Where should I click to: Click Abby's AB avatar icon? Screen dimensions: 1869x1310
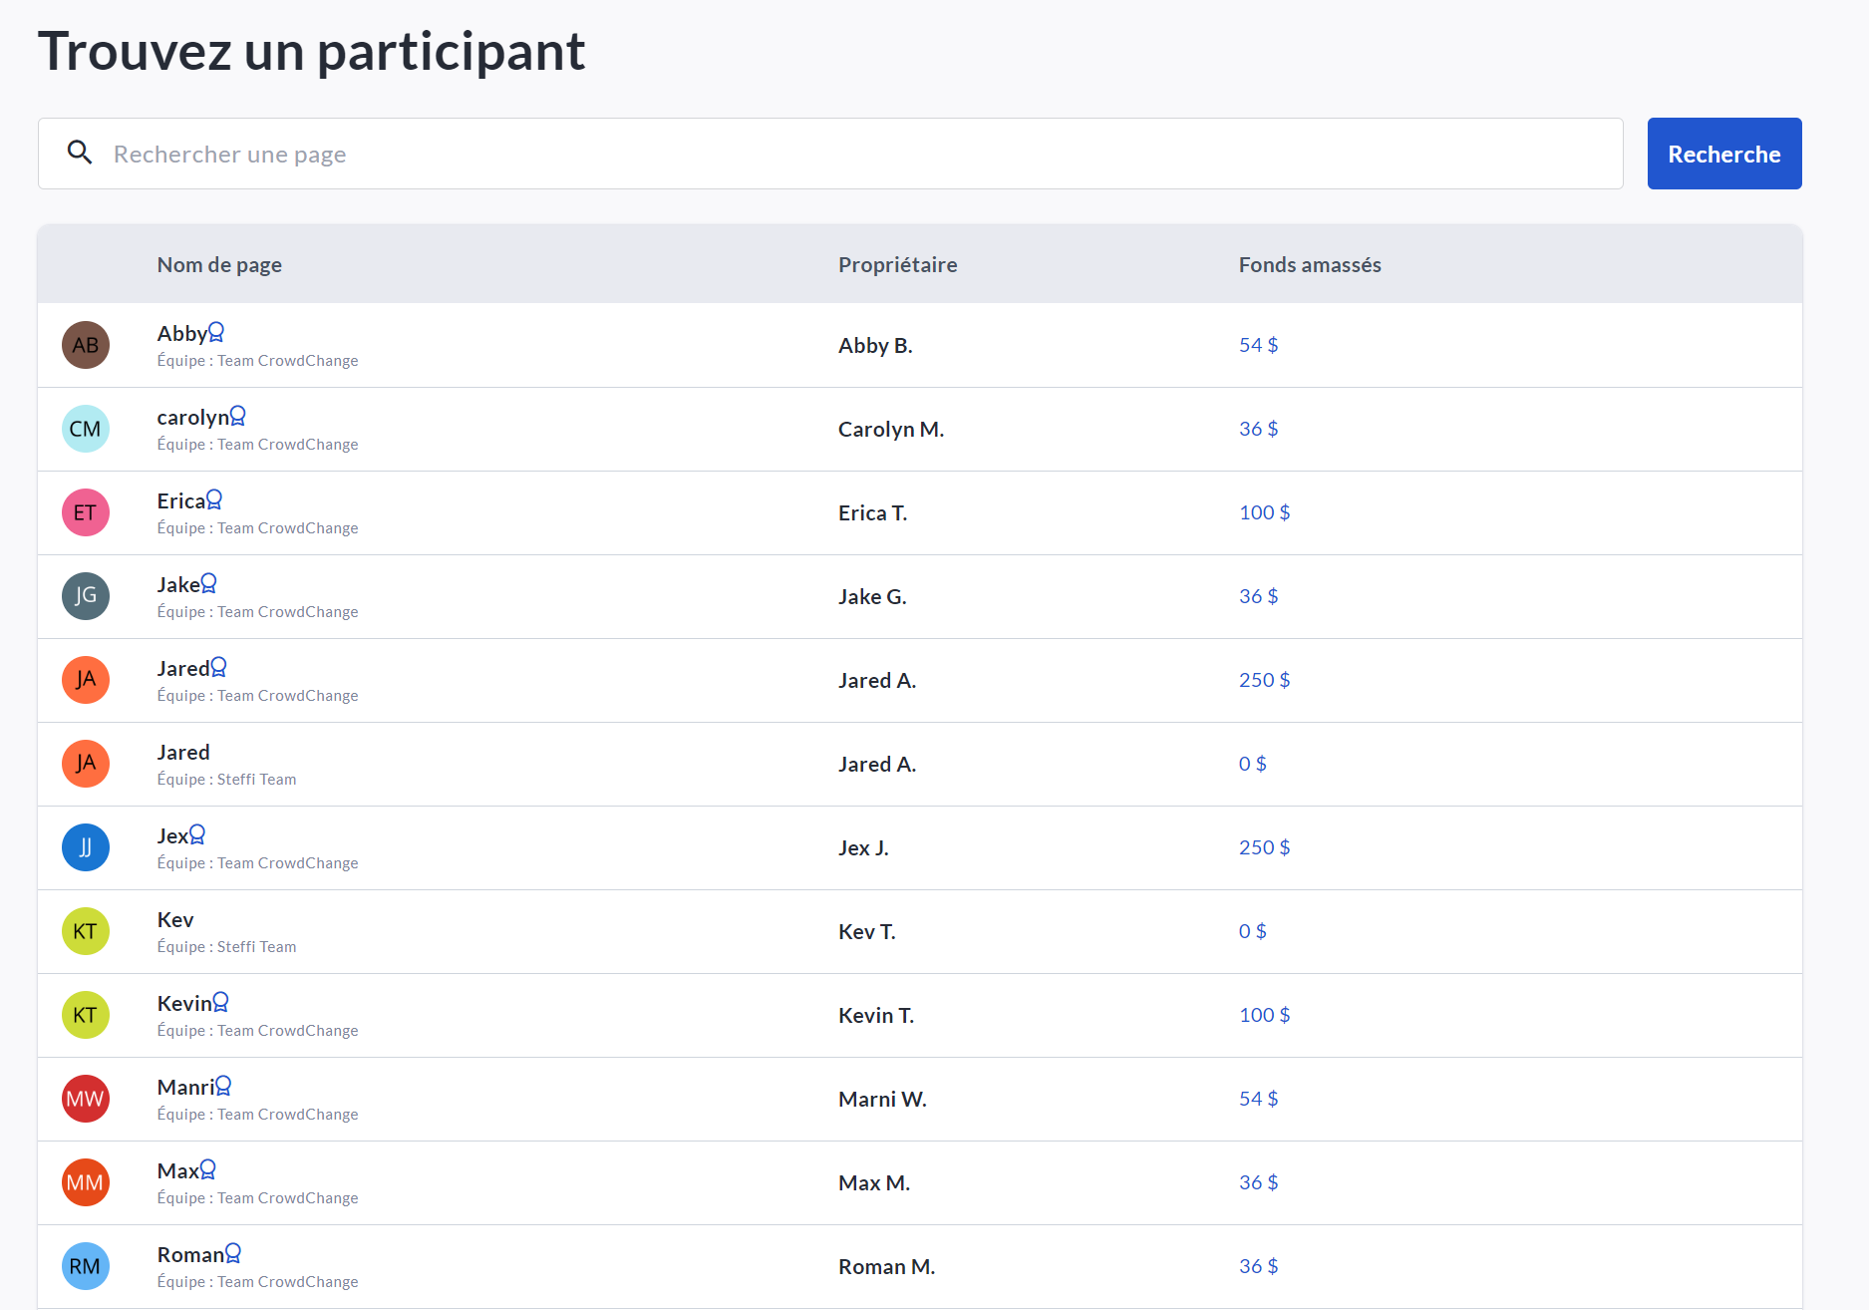click(x=86, y=345)
